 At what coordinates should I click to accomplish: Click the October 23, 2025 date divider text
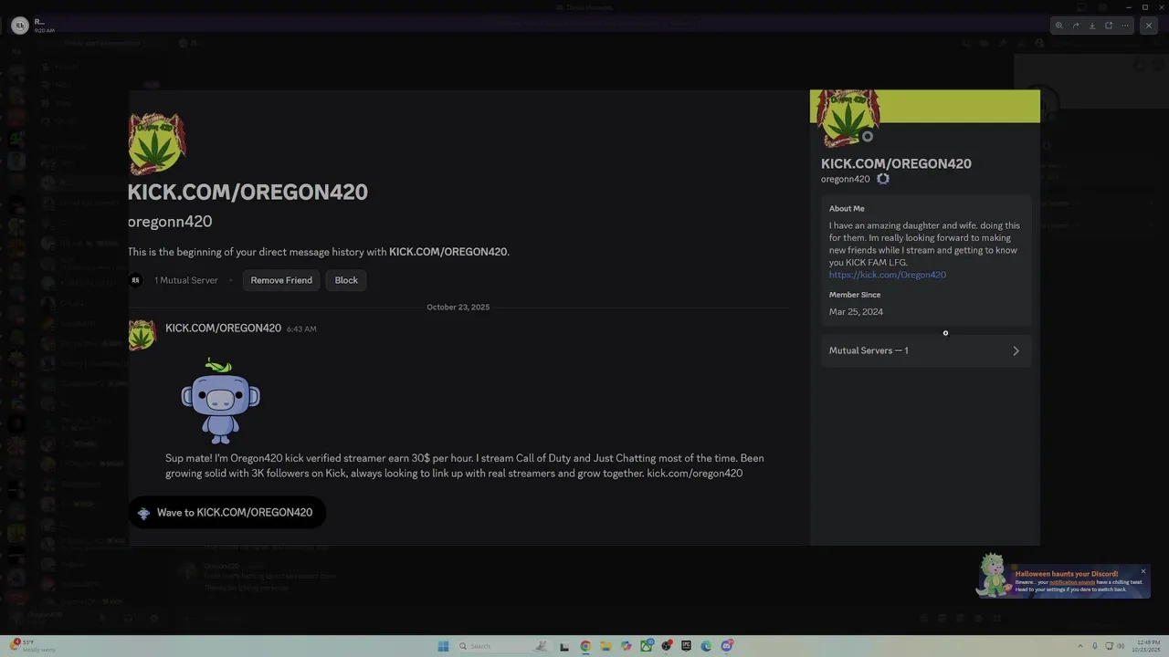(458, 308)
